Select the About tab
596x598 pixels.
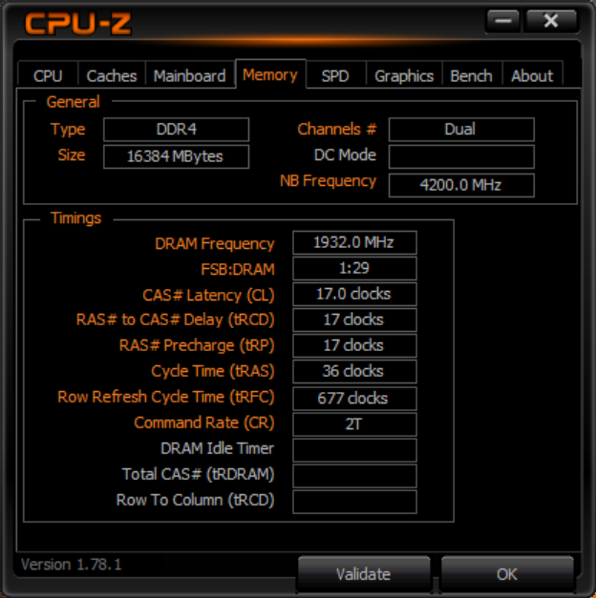coord(532,75)
